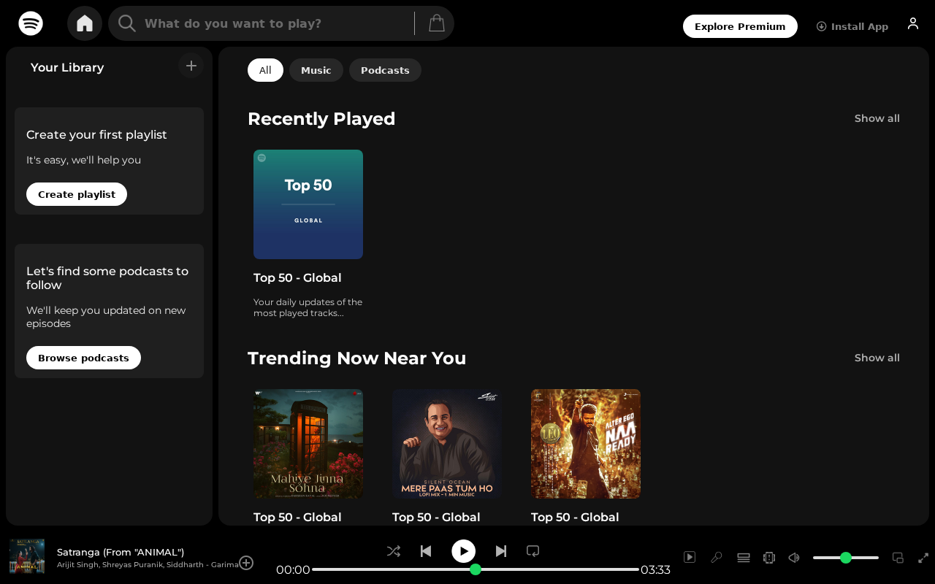The width and height of the screenshot is (935, 584).
Task: Click the "Your daily updates" description text
Action: 308,307
